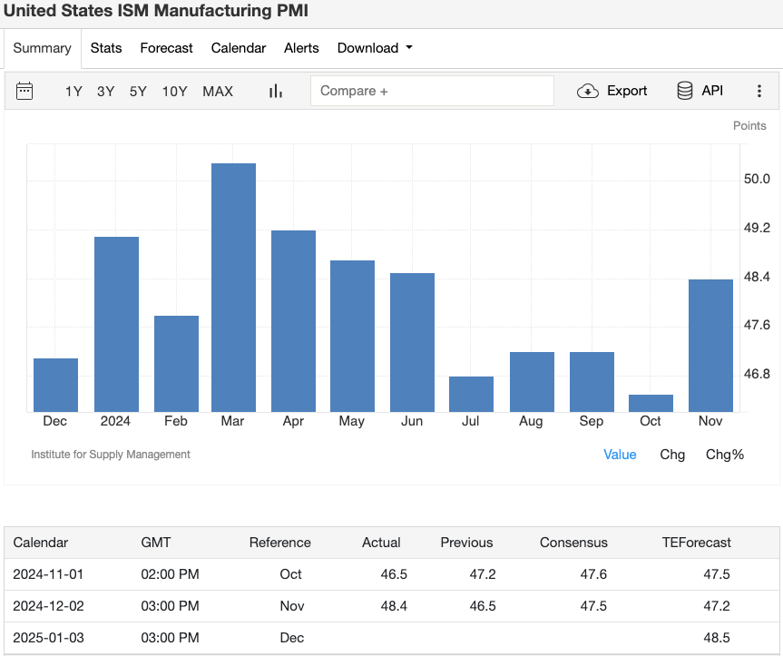Image resolution: width=783 pixels, height=656 pixels.
Task: Open the date range calendar icon
Action: 24,91
